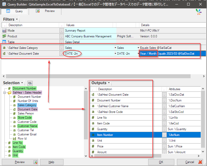Click the Sum %Amount attribute cell
Screen dimensions: 207x166
(x=184, y=152)
